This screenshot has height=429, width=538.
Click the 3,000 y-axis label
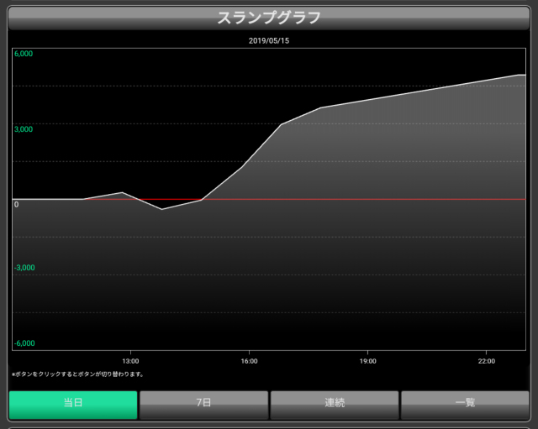pyautogui.click(x=24, y=129)
